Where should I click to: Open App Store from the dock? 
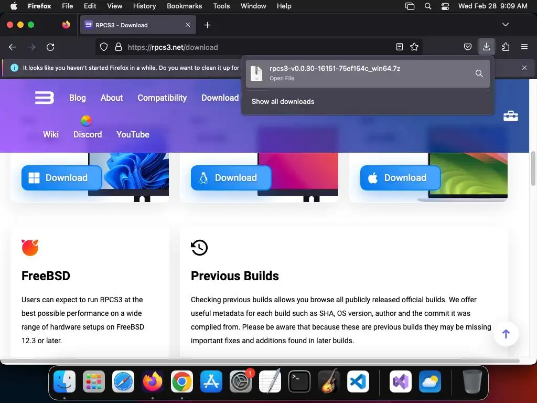[x=211, y=381]
